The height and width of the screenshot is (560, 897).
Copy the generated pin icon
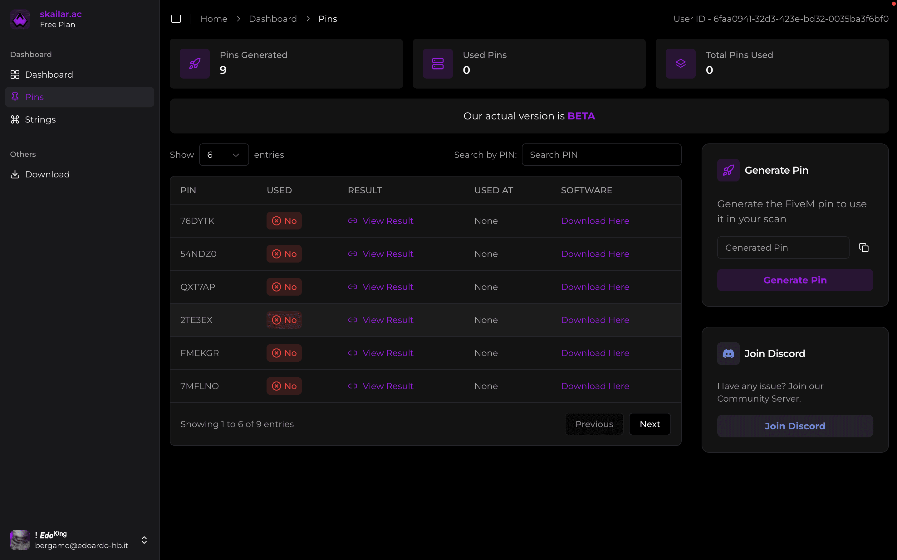tap(864, 247)
